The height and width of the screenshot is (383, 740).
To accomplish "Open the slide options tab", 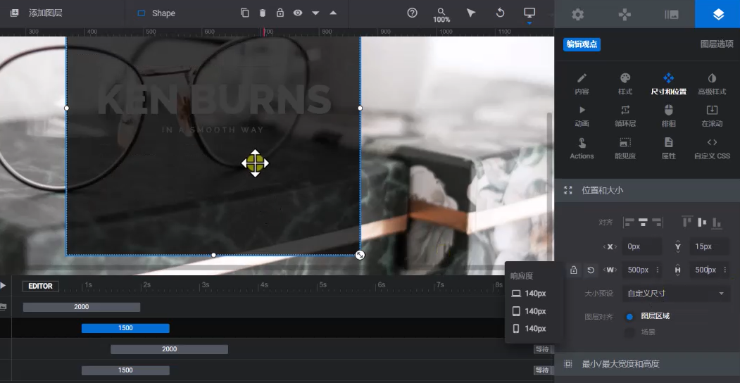I will pyautogui.click(x=671, y=14).
